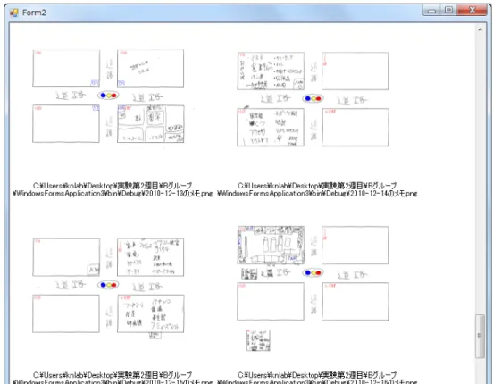Click the vertical scrollbar thumb

pyautogui.click(x=480, y=336)
